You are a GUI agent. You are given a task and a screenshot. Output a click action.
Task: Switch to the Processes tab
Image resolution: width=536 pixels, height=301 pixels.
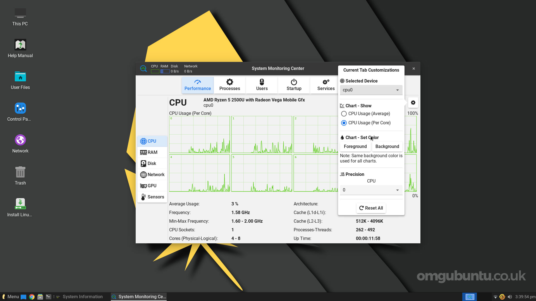[x=230, y=85]
